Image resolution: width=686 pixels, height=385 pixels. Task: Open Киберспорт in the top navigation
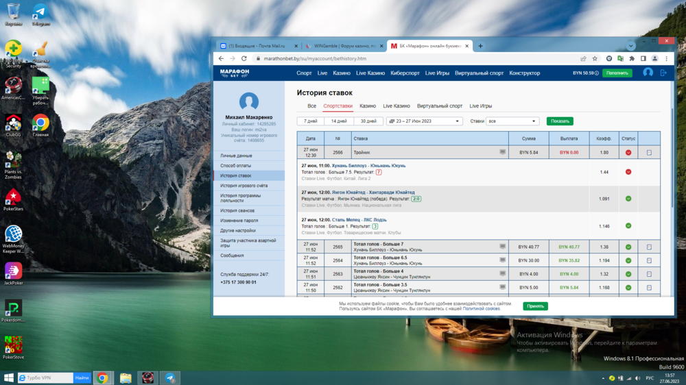coord(405,73)
